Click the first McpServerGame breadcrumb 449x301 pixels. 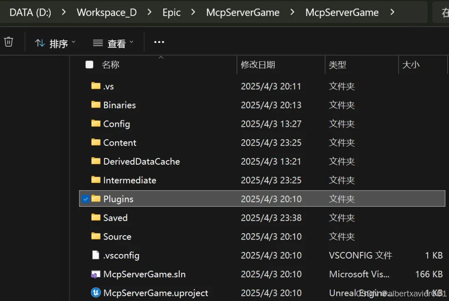click(243, 12)
